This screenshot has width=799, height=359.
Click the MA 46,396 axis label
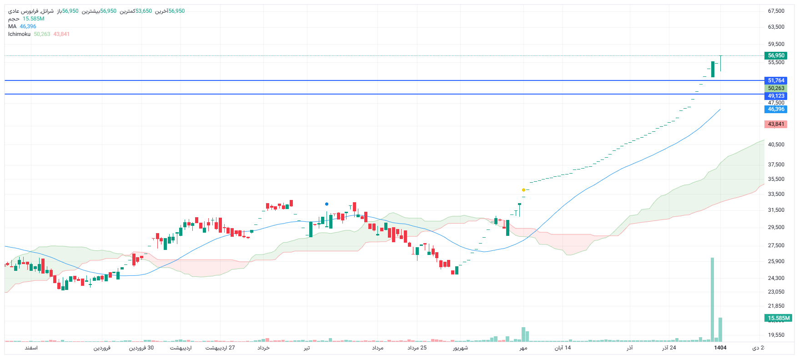tap(776, 109)
